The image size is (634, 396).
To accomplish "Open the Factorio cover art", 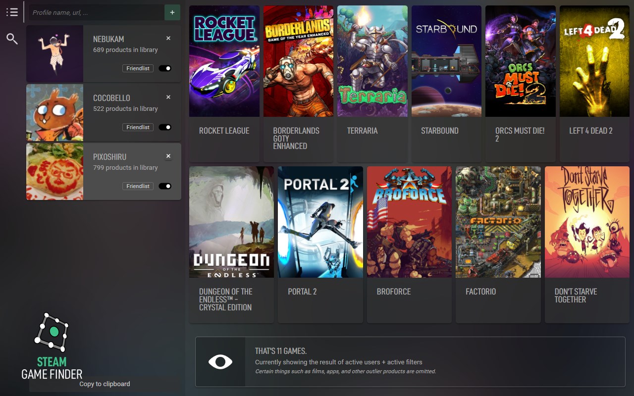I will (x=498, y=222).
